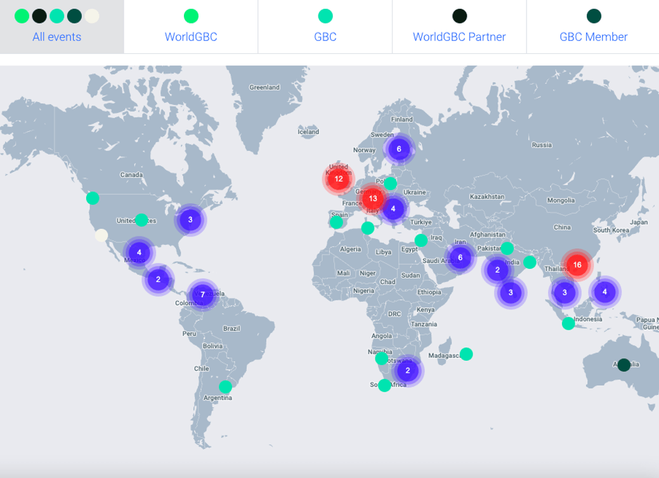Image resolution: width=659 pixels, height=478 pixels.
Task: Select the white marker near California
Action: (x=101, y=235)
